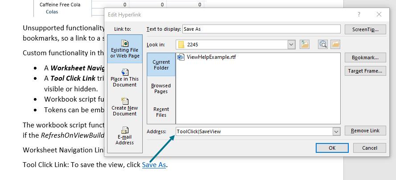Select Existing File or Web Page

coord(125,49)
